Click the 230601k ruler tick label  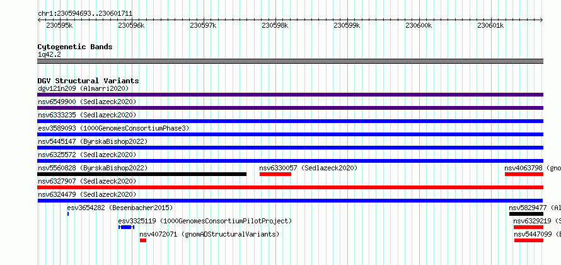491,25
